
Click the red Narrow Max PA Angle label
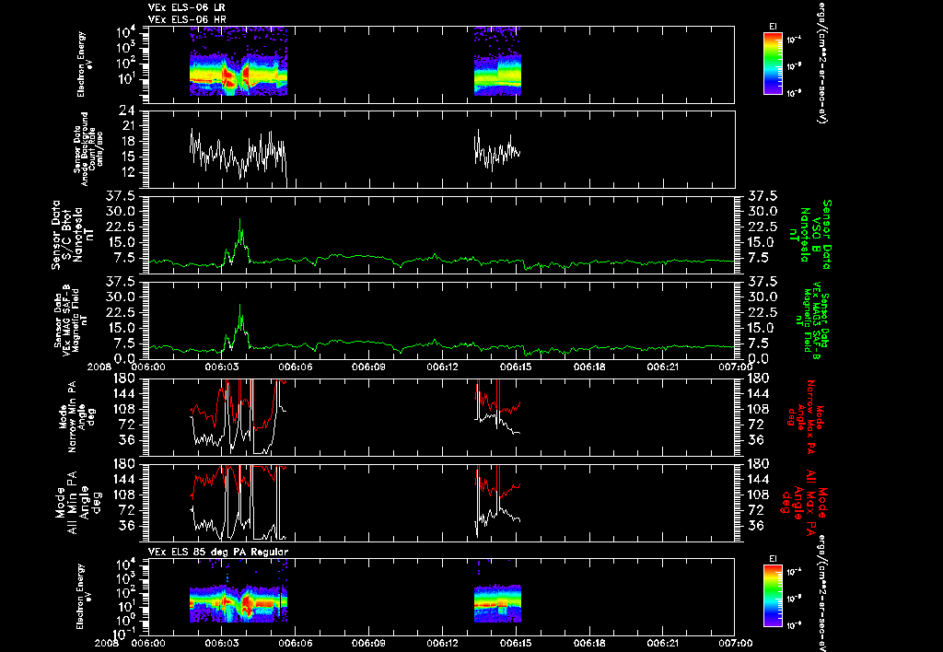[x=805, y=416]
